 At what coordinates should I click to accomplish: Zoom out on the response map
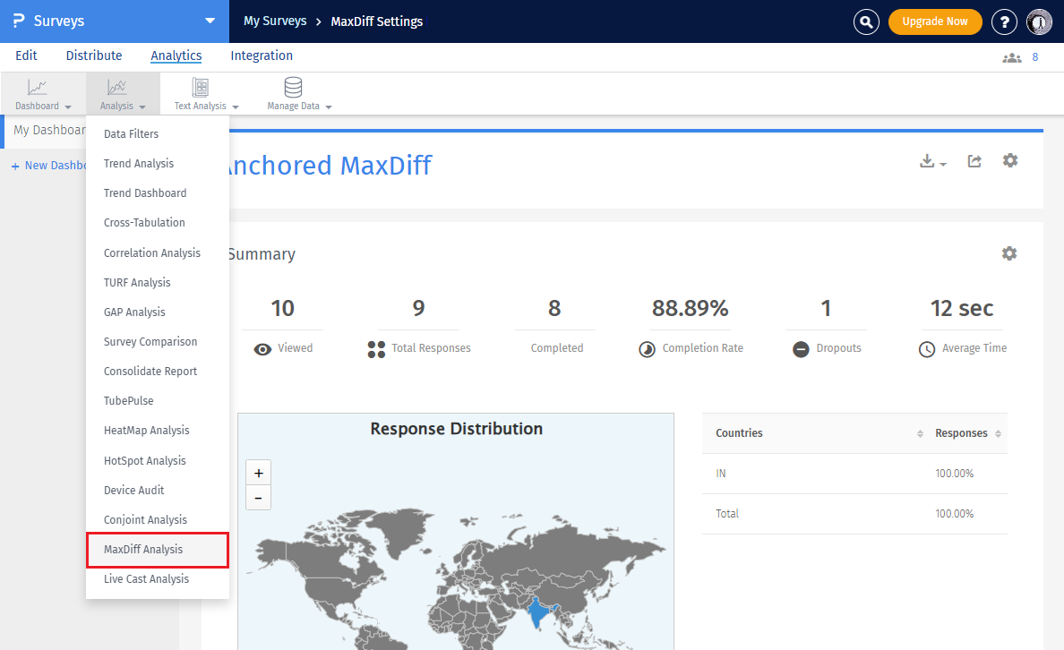click(259, 498)
